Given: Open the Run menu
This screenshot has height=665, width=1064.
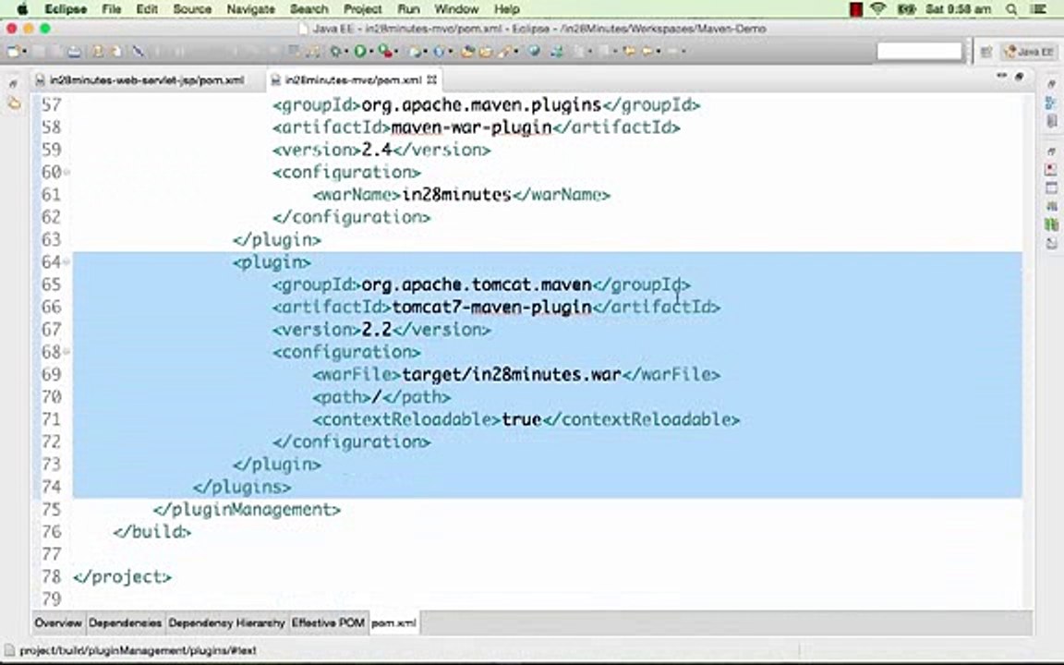Looking at the screenshot, I should pos(408,9).
